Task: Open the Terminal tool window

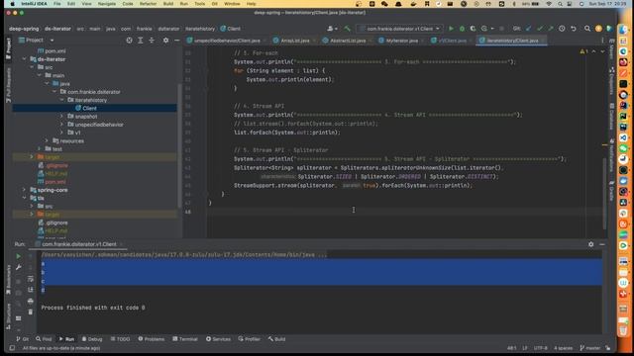Action: pos(185,339)
